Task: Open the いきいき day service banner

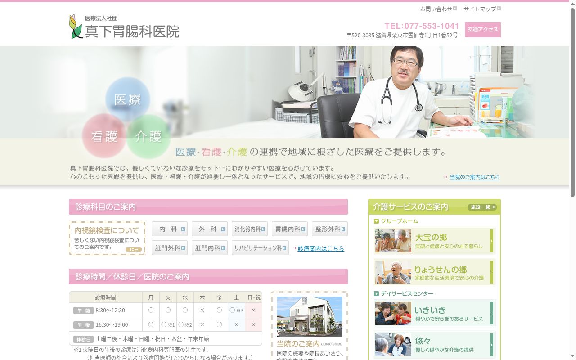Action: (x=434, y=313)
